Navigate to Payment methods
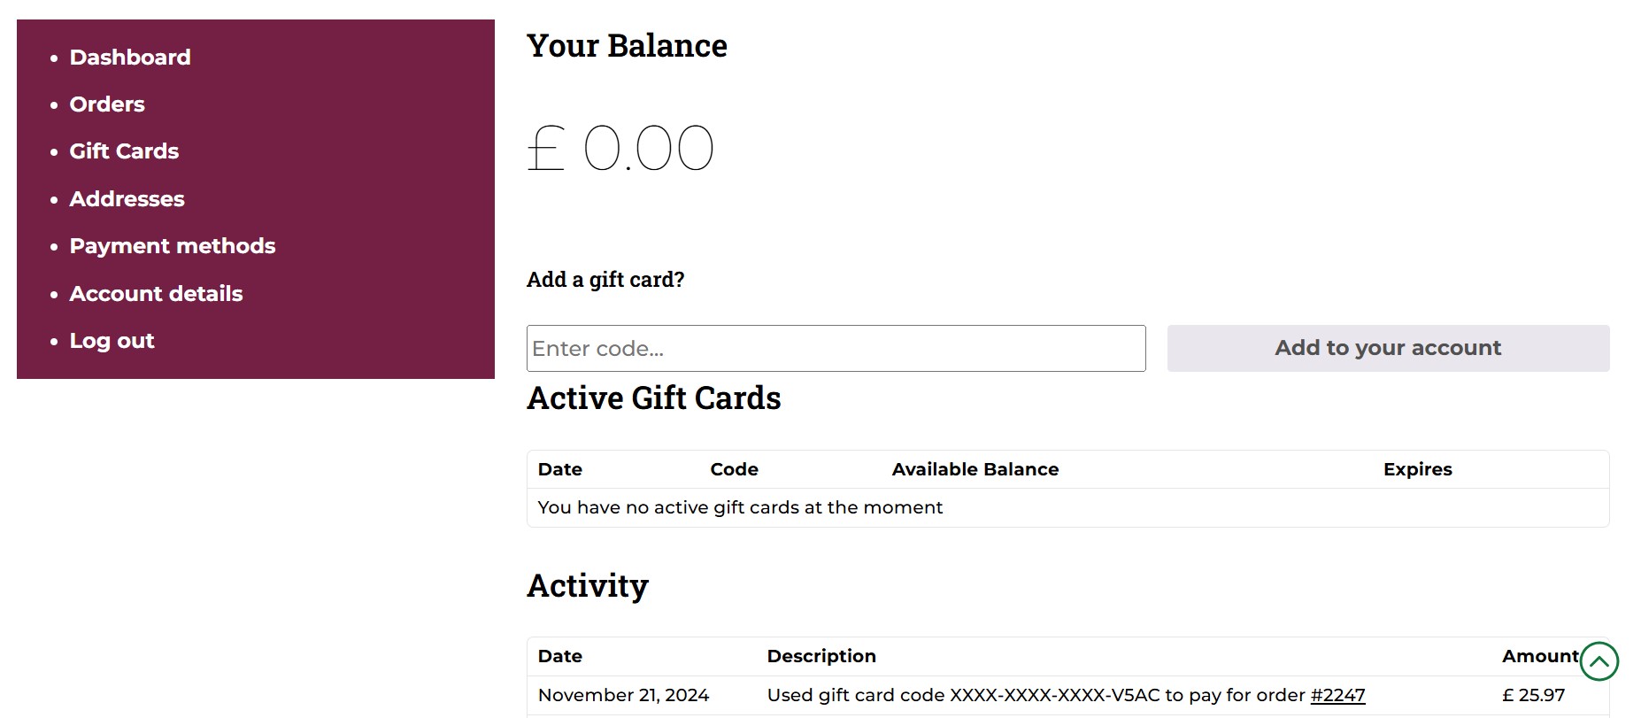This screenshot has height=718, width=1641. pos(173,246)
